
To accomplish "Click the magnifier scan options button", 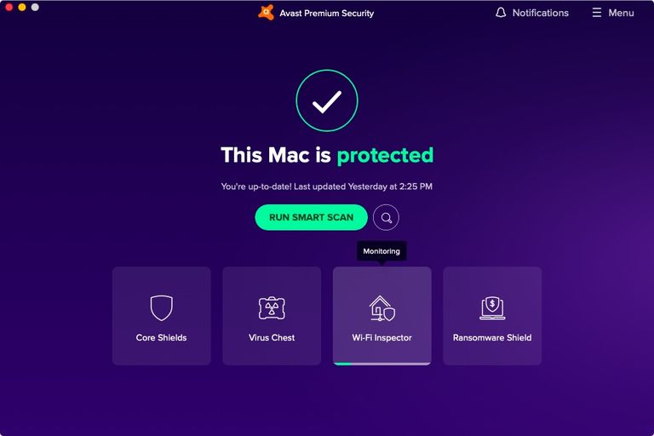I will [x=386, y=217].
